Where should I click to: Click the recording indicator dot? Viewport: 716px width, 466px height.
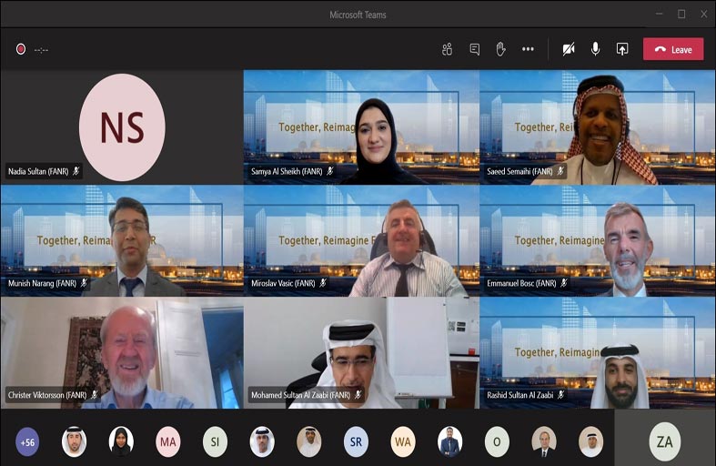pyautogui.click(x=21, y=49)
